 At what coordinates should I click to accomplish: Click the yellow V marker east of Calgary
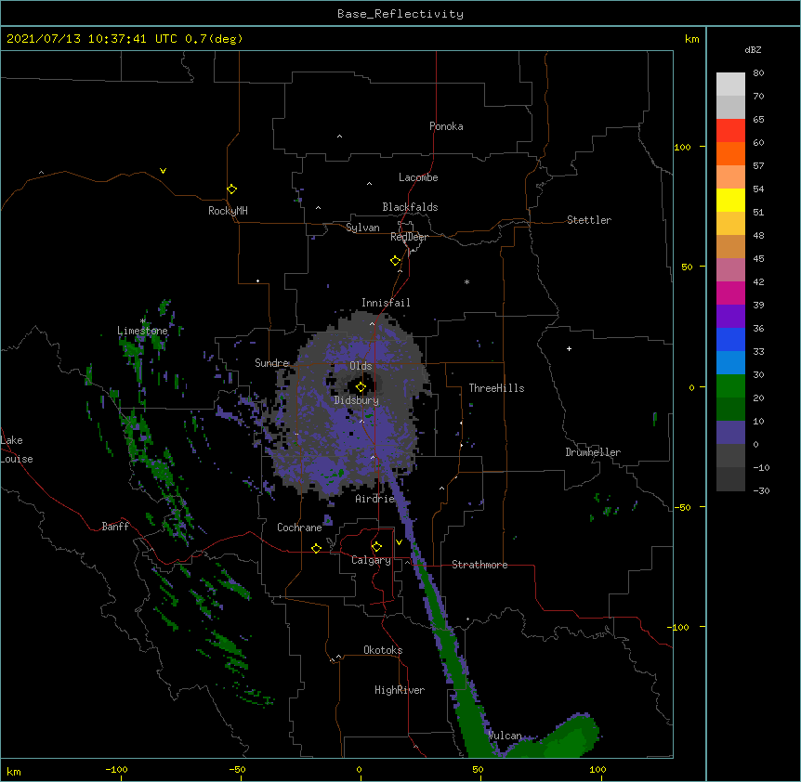click(399, 542)
